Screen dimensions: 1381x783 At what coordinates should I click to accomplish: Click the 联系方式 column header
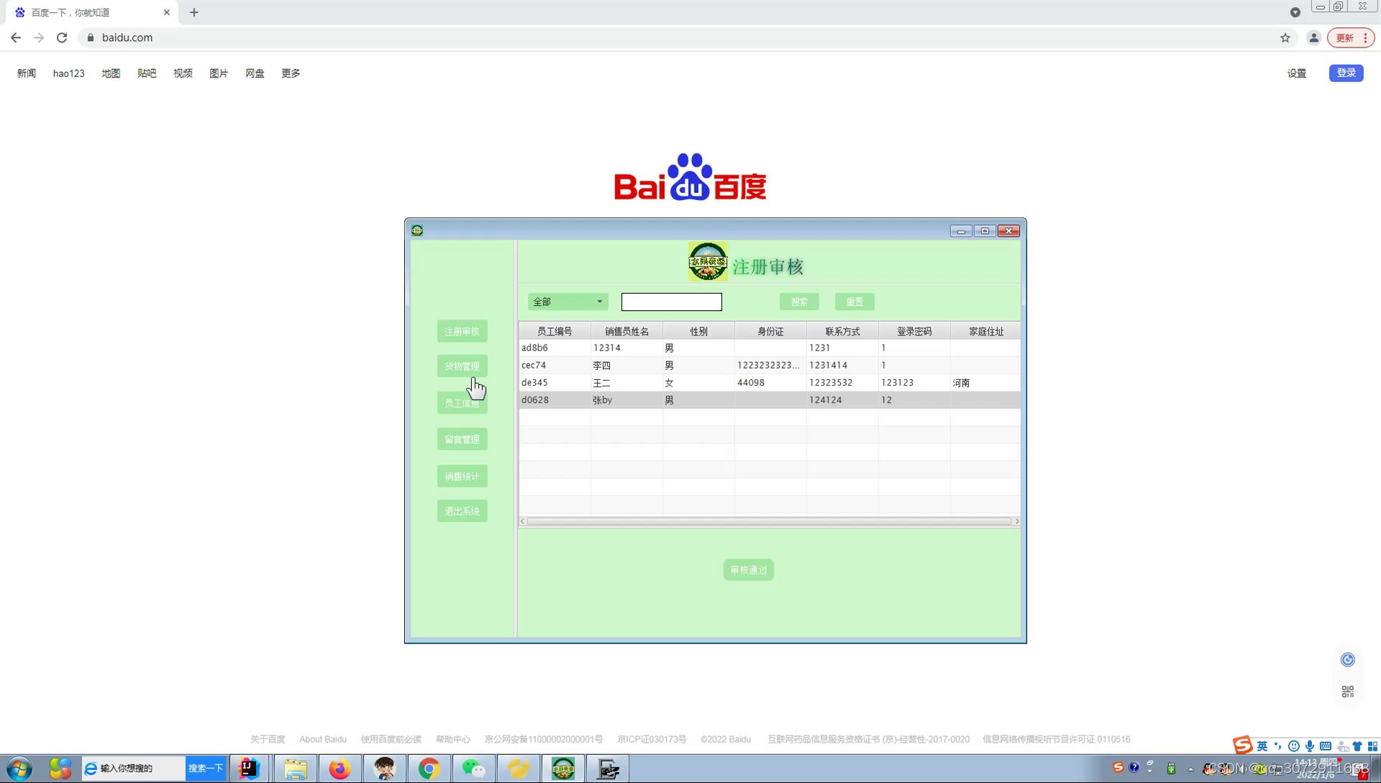click(842, 331)
